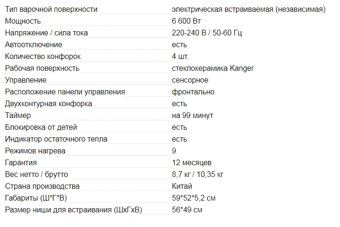The height and width of the screenshot is (227, 340).
Task: Click the 'Режимов нагрева' label
Action: [x=35, y=151]
